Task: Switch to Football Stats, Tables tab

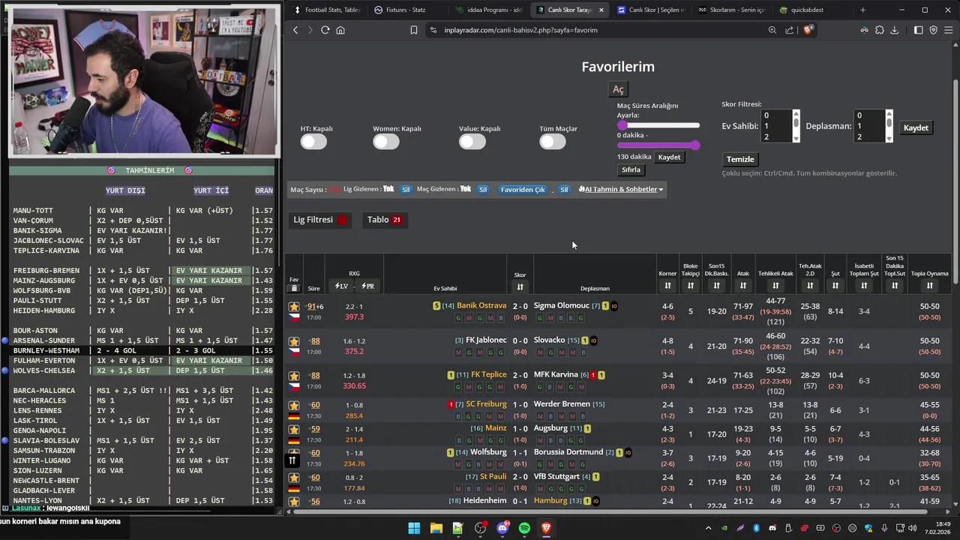Action: point(327,10)
